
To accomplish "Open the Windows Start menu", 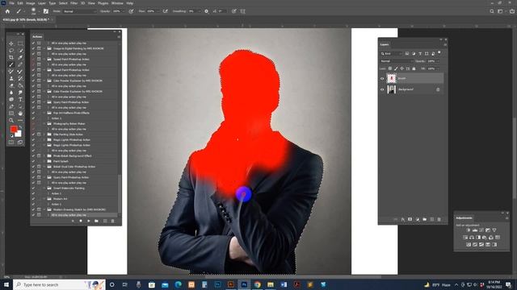I will click(6, 284).
